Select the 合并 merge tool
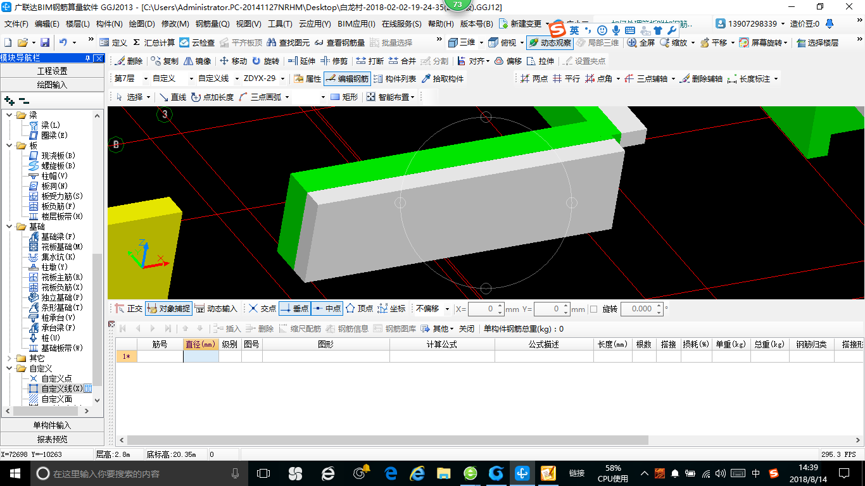865x486 pixels. pyautogui.click(x=402, y=61)
